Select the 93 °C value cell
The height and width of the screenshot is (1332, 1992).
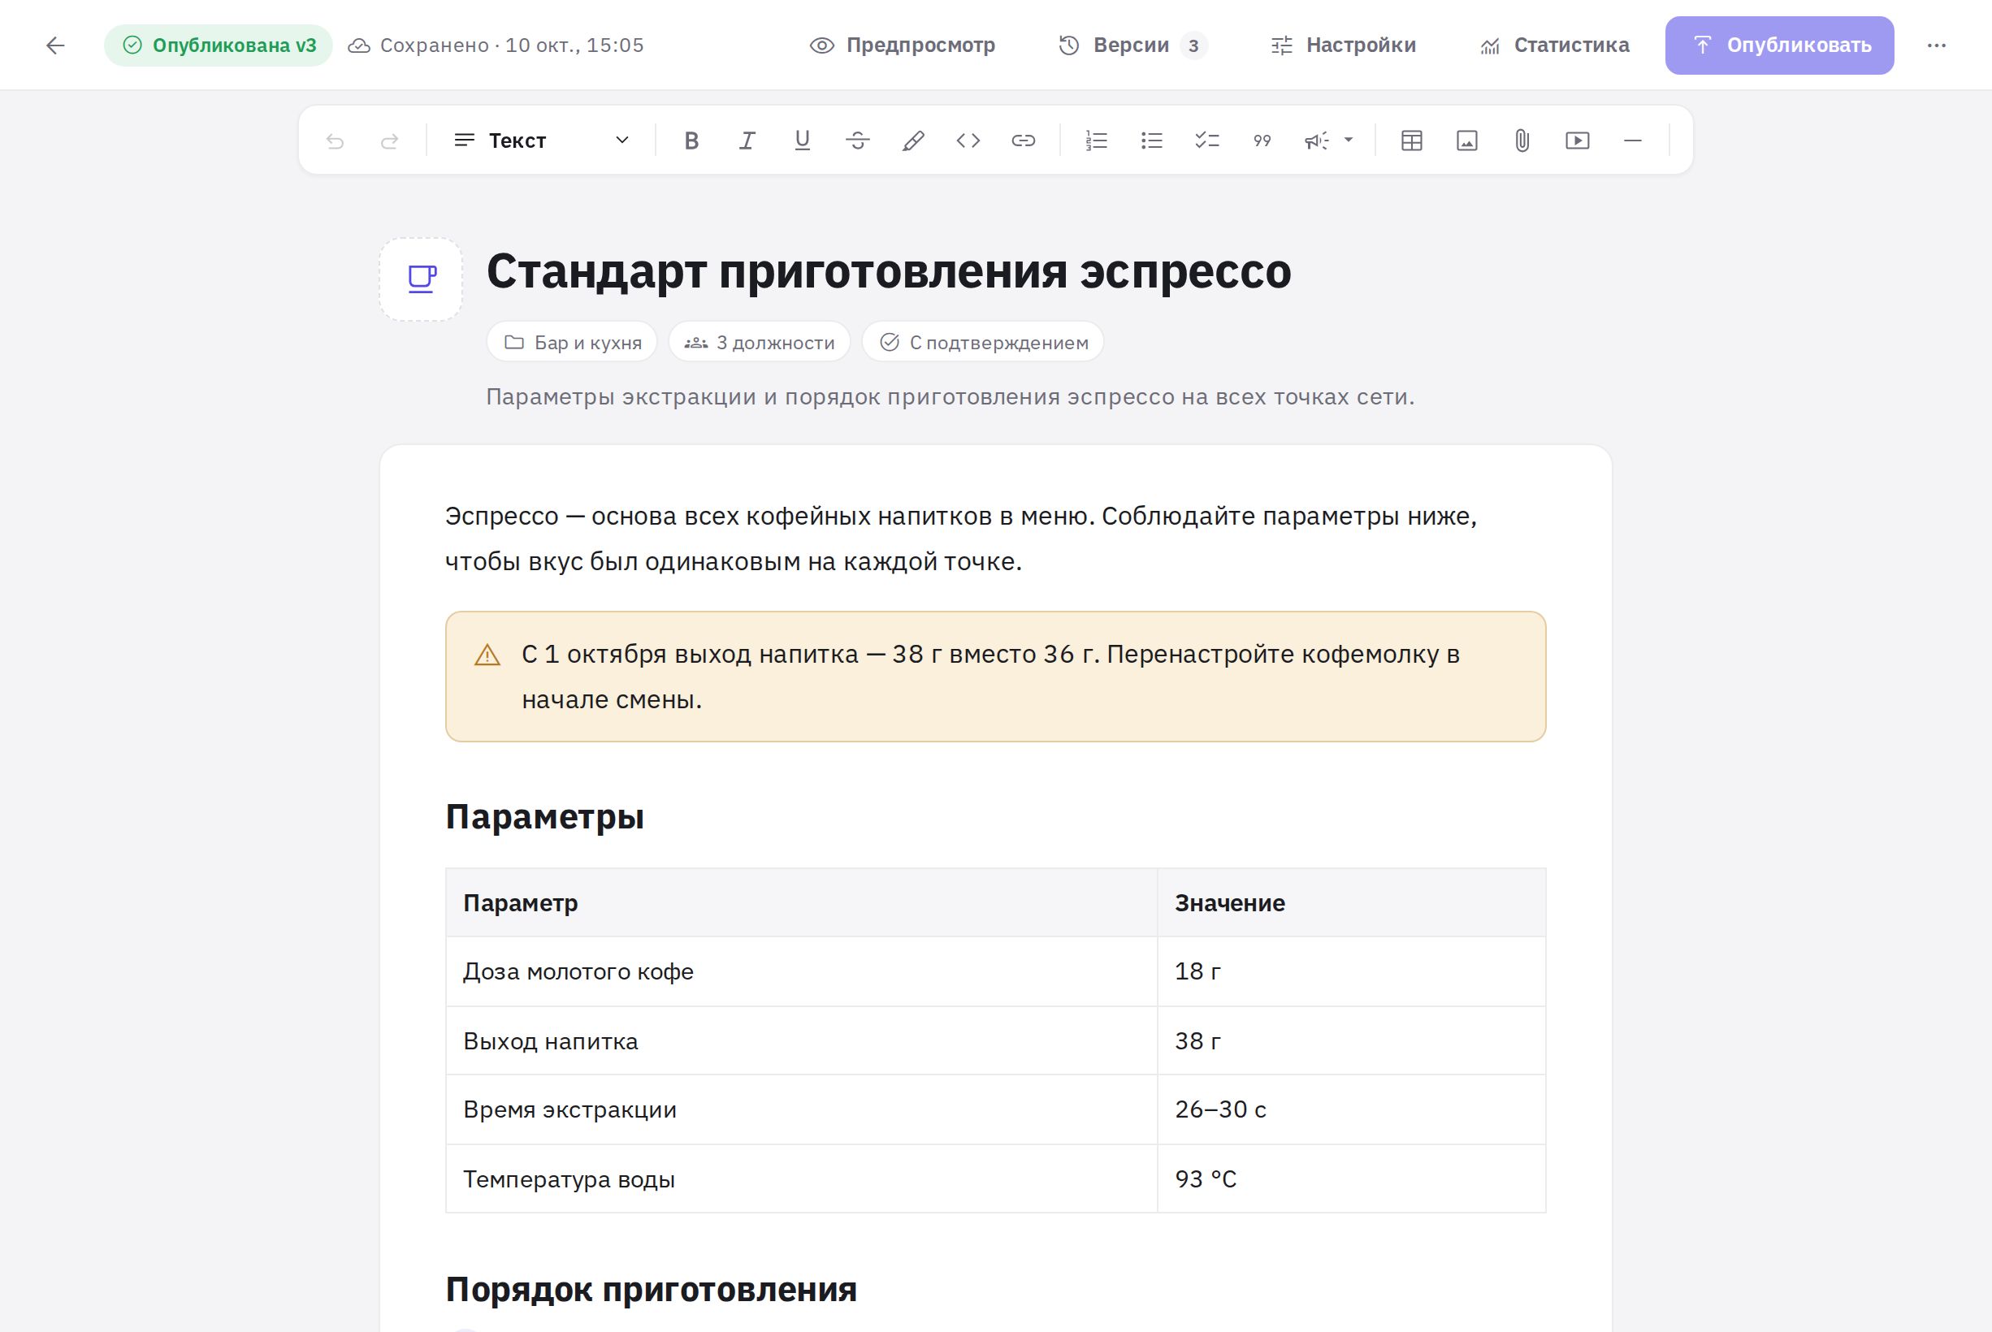pyautogui.click(x=1352, y=1179)
